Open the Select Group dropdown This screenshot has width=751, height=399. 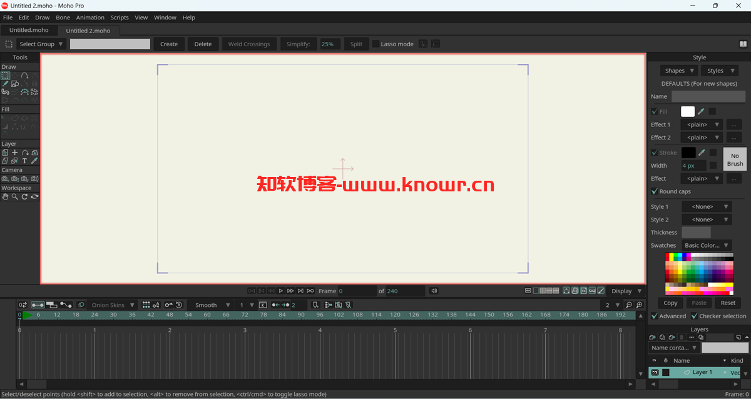pyautogui.click(x=41, y=44)
